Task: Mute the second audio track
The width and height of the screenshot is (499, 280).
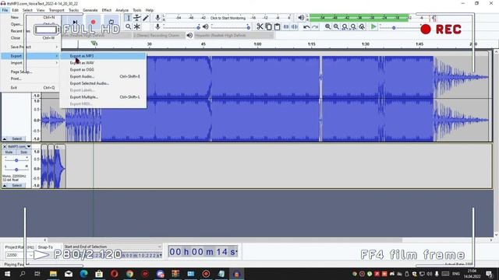Action: pyautogui.click(x=9, y=152)
